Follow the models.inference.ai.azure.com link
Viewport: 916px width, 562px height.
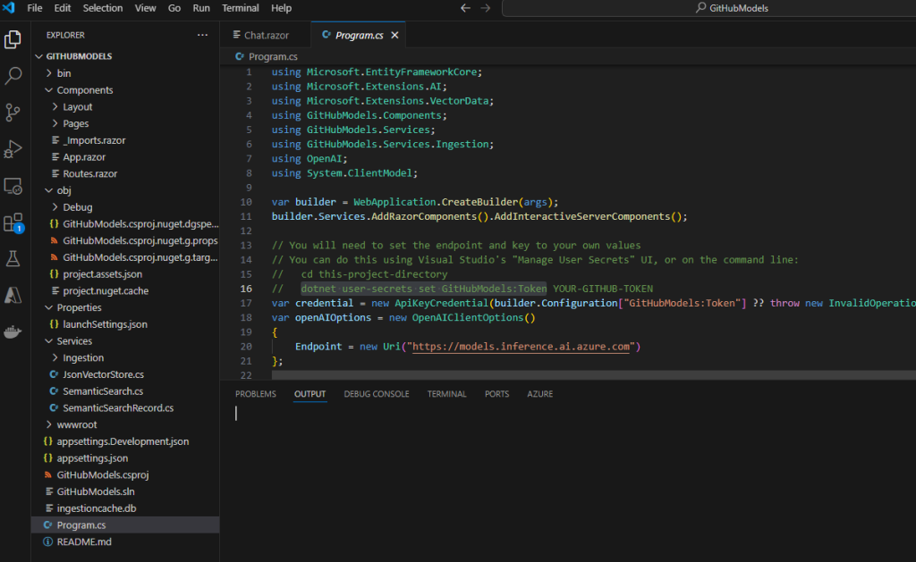point(522,347)
